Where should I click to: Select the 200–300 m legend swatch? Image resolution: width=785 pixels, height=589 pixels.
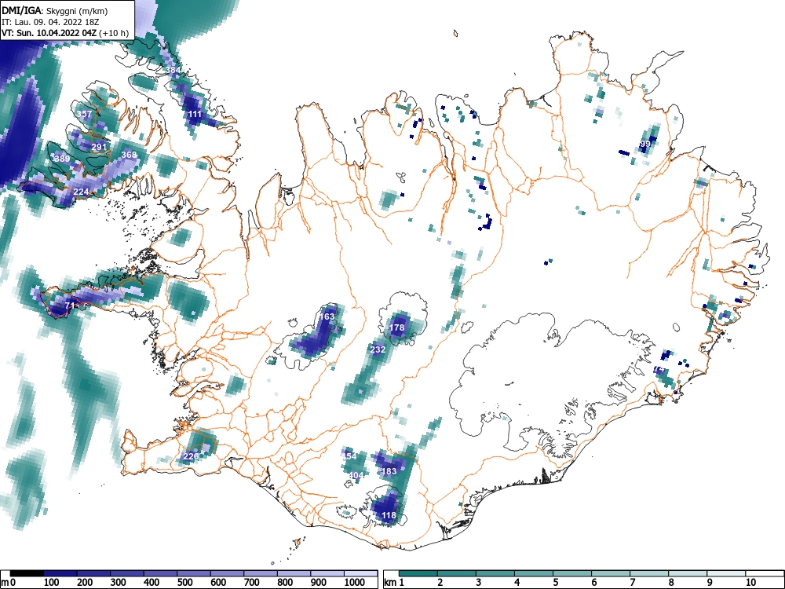pyautogui.click(x=93, y=573)
